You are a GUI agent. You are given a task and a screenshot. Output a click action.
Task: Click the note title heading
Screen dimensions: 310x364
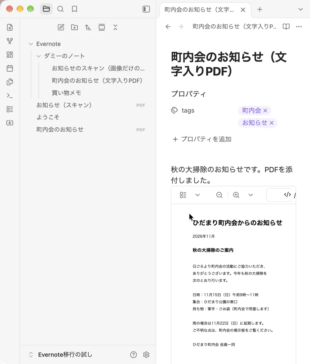(229, 64)
